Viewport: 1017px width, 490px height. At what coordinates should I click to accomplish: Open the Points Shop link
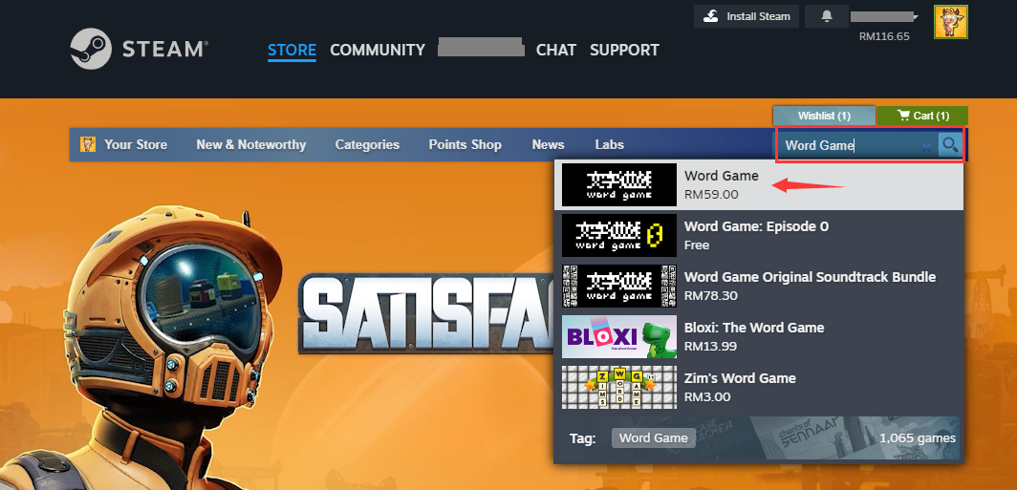click(465, 144)
